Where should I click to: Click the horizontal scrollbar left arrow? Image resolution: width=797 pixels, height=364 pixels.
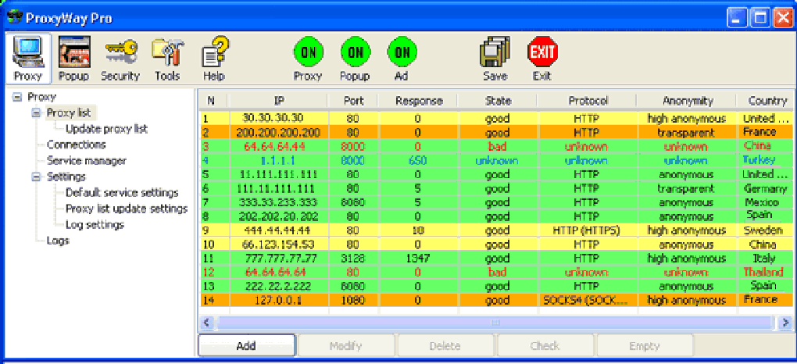(x=206, y=322)
